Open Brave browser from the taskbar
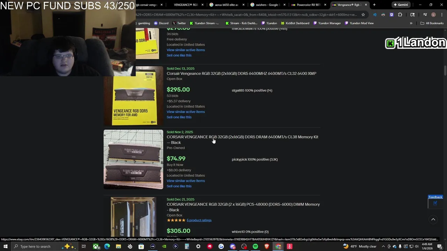Image resolution: width=447 pixels, height=251 pixels. point(267,246)
